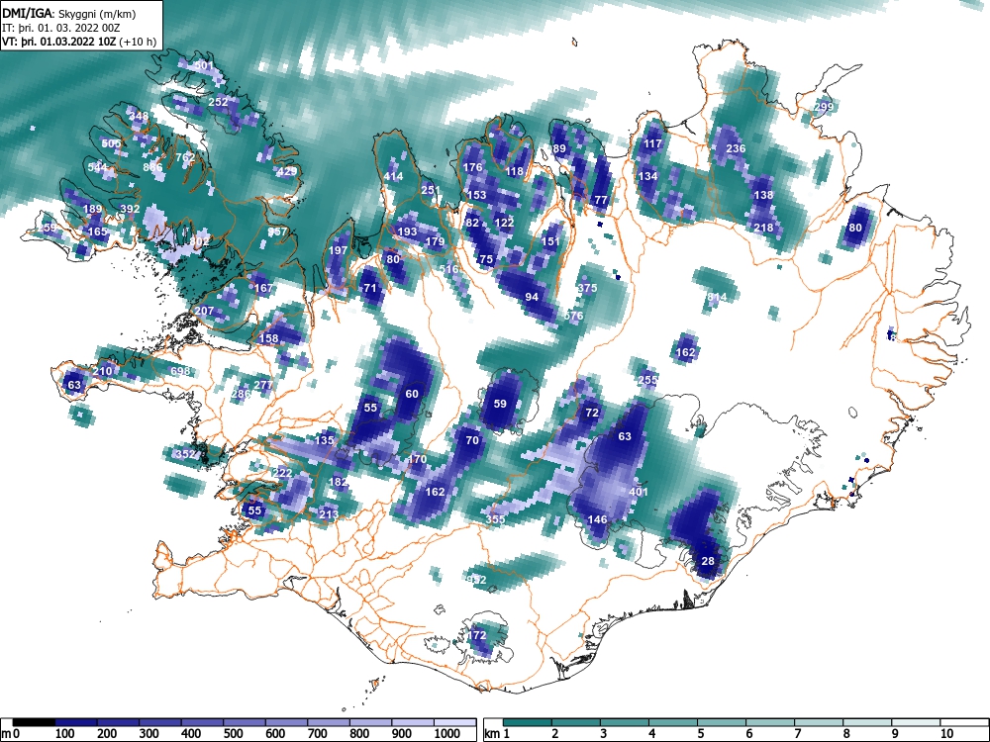The image size is (990, 742).
Task: Click the visibility value 213
Action: coord(329,514)
